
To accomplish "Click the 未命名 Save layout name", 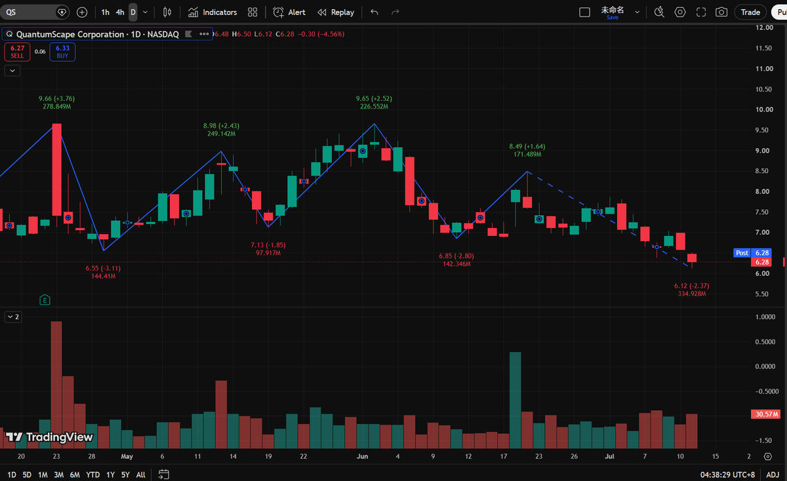I will point(612,12).
